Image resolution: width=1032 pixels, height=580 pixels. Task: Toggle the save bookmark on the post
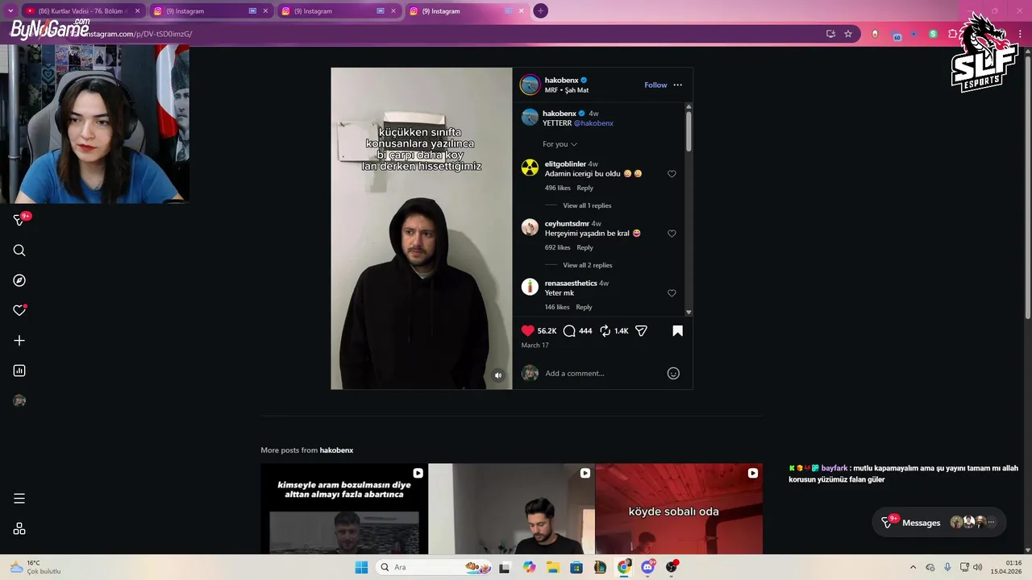click(677, 331)
